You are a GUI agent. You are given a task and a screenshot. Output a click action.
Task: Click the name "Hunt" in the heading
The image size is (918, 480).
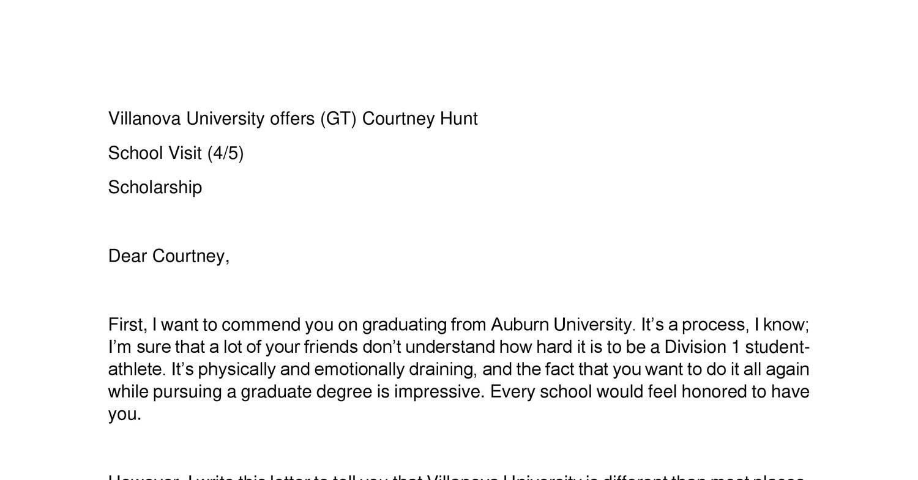click(x=458, y=119)
